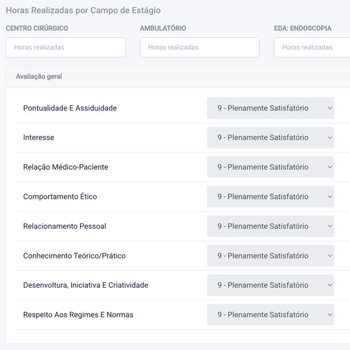Click the Centro Cirúrgico hours input field
The width and height of the screenshot is (350, 350).
tap(66, 47)
